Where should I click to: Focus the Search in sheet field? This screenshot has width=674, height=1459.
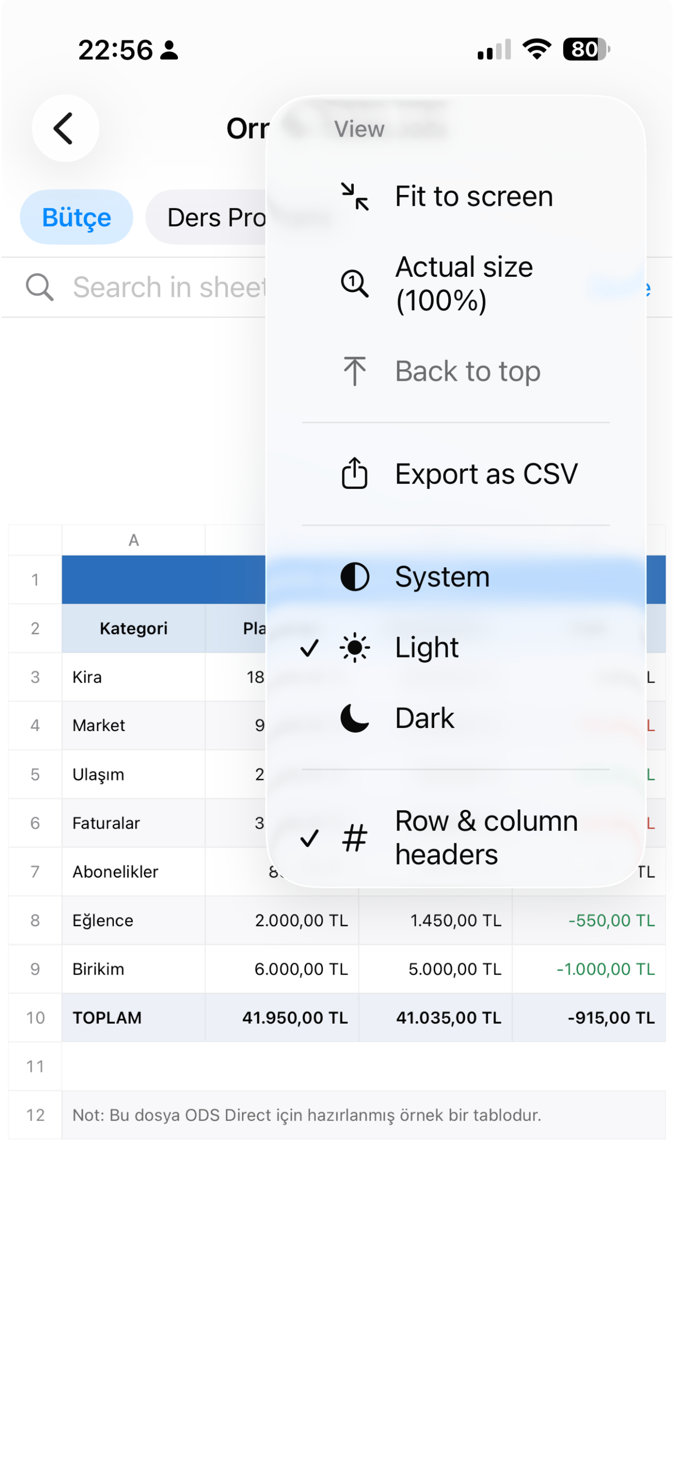click(x=168, y=287)
